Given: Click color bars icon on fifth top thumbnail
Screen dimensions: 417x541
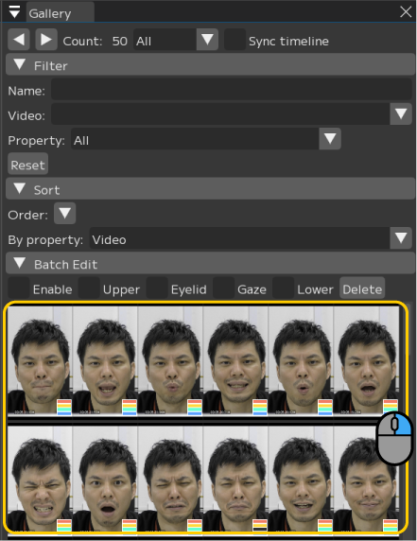Looking at the screenshot, I should click(x=325, y=407).
